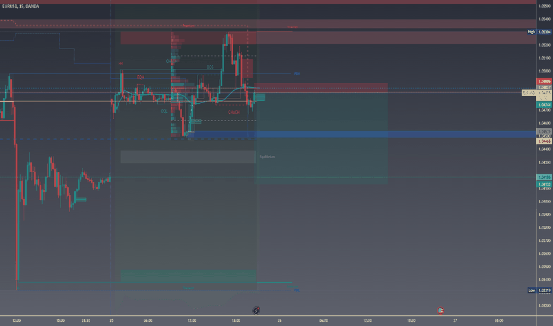This screenshot has height=326, width=553.
Task: Click the BOS structure label
Action: coord(210,68)
